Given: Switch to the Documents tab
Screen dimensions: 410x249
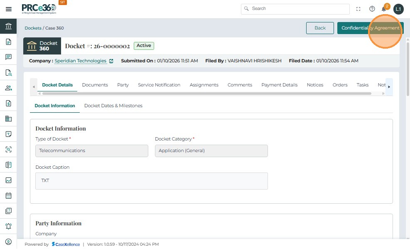Looking at the screenshot, I should (x=95, y=85).
